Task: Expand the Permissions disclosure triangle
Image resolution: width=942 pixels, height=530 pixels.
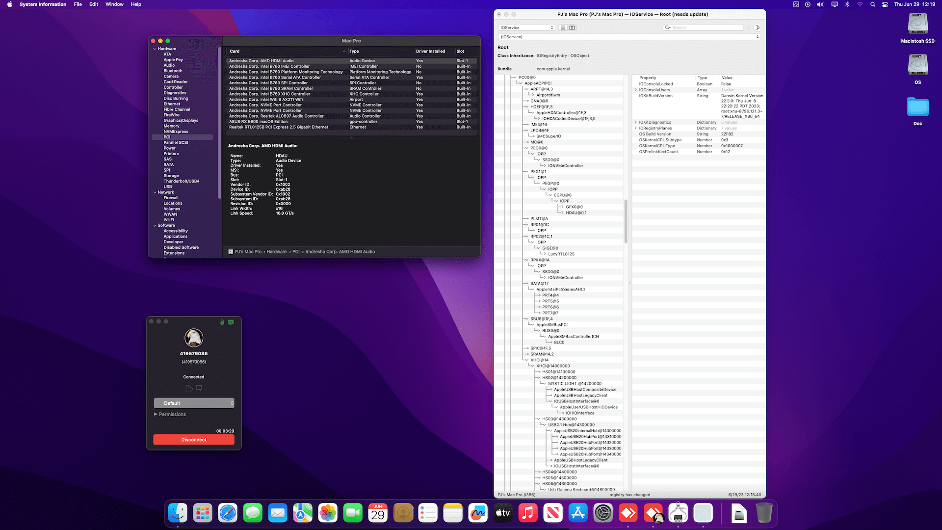Action: [x=156, y=414]
